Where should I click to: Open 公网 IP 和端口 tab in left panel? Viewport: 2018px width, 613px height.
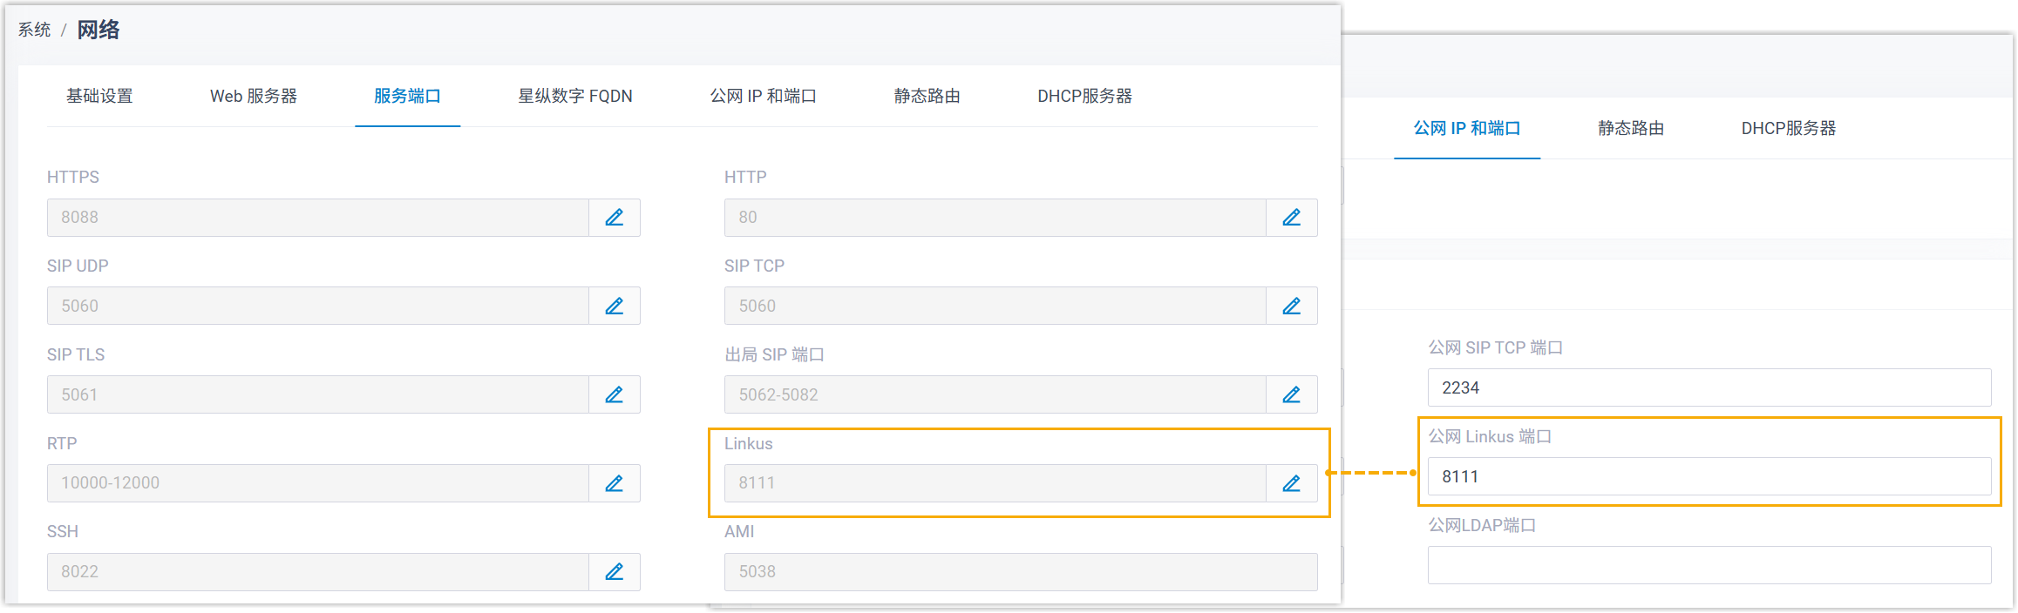pos(763,96)
